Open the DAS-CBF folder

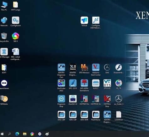coord(61,116)
